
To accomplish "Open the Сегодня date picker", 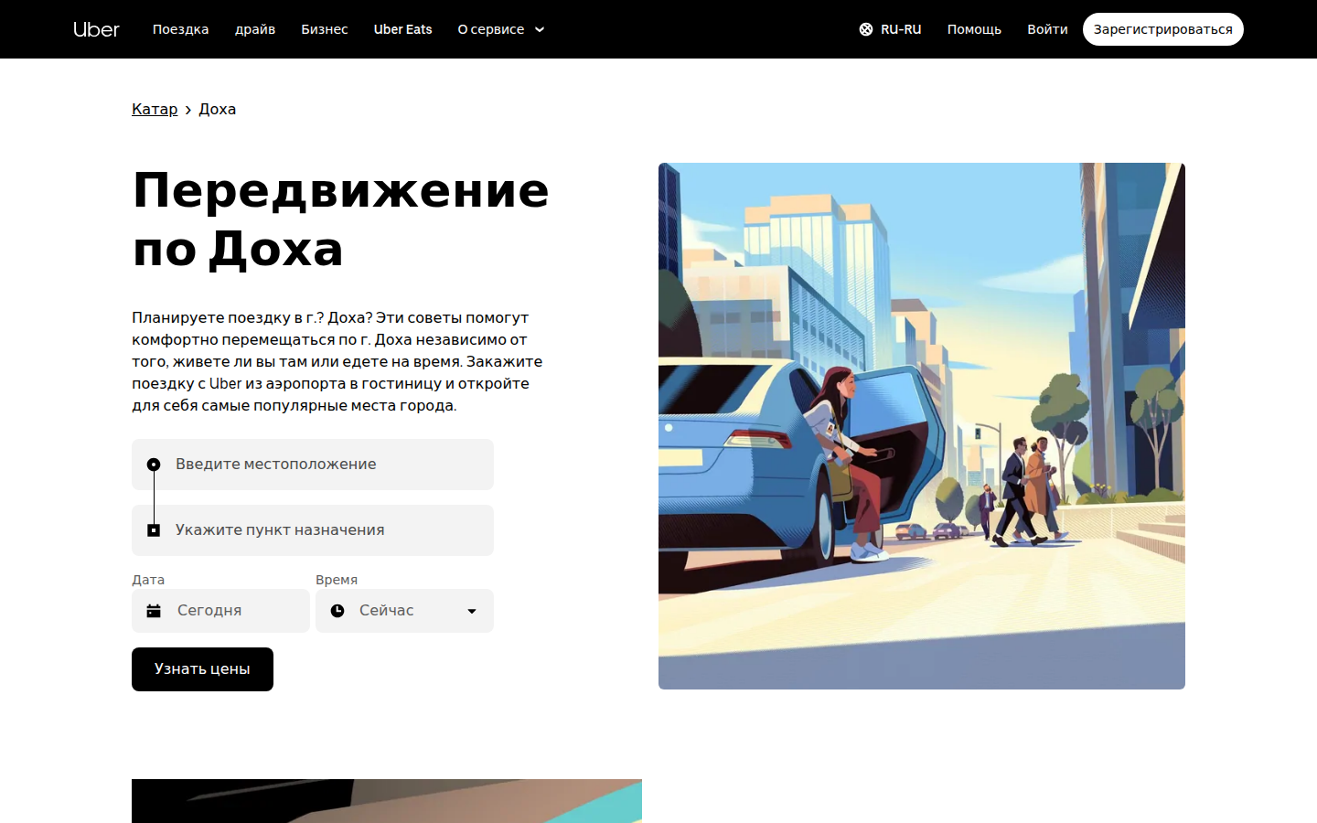I will click(x=220, y=611).
